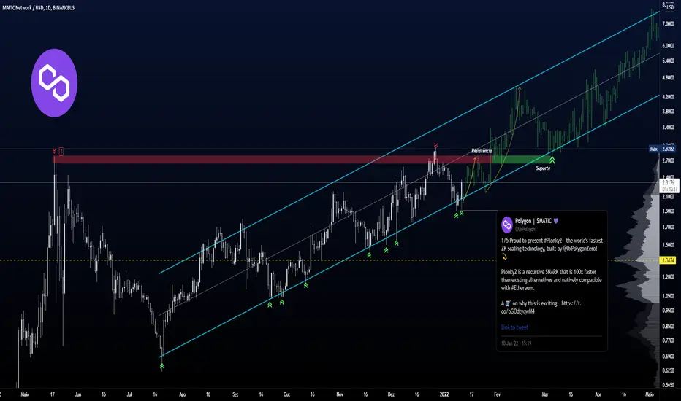Click the 1.5000 price axis label
Image resolution: width=681 pixels, height=401 pixels.
[668, 245]
